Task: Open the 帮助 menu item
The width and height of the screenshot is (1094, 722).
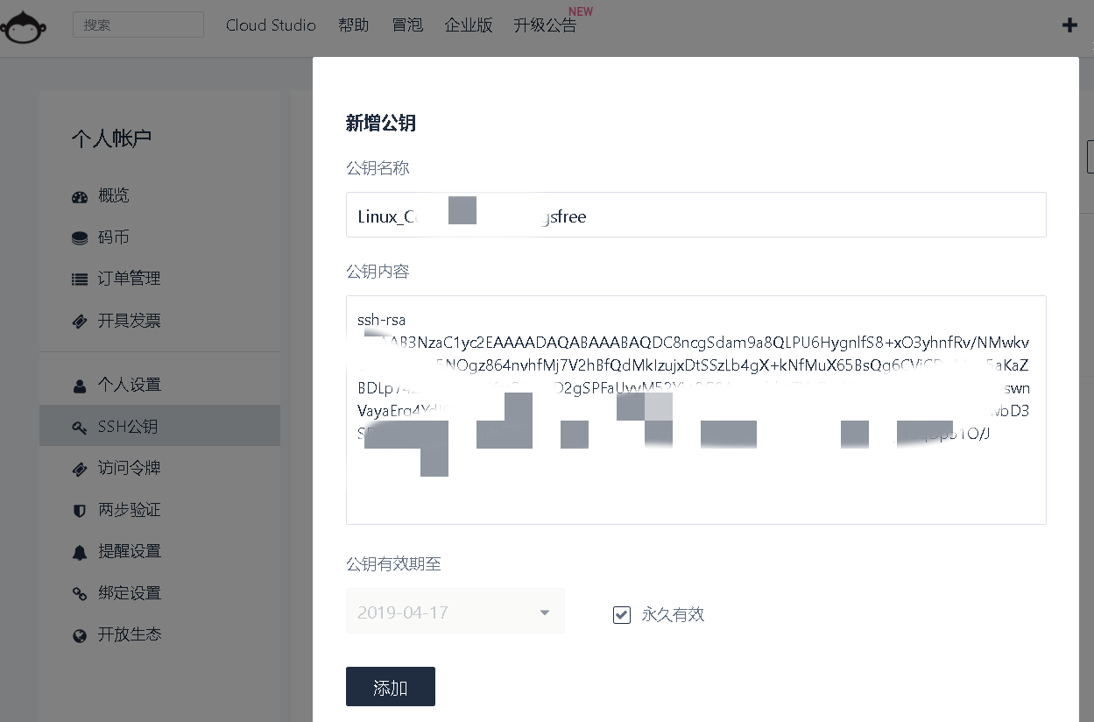Action: click(353, 25)
